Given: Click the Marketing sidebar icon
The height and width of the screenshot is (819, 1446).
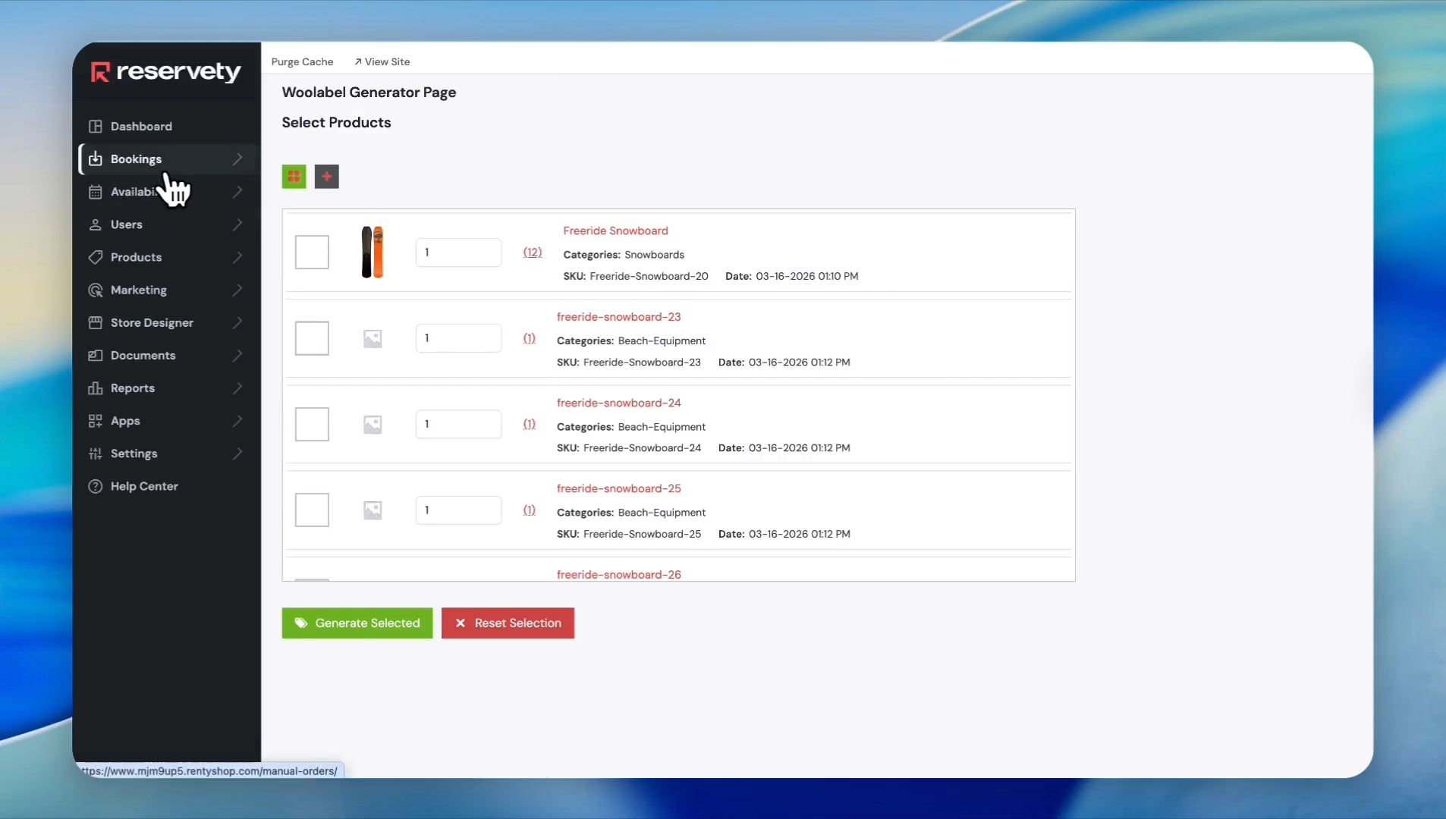Looking at the screenshot, I should (96, 290).
